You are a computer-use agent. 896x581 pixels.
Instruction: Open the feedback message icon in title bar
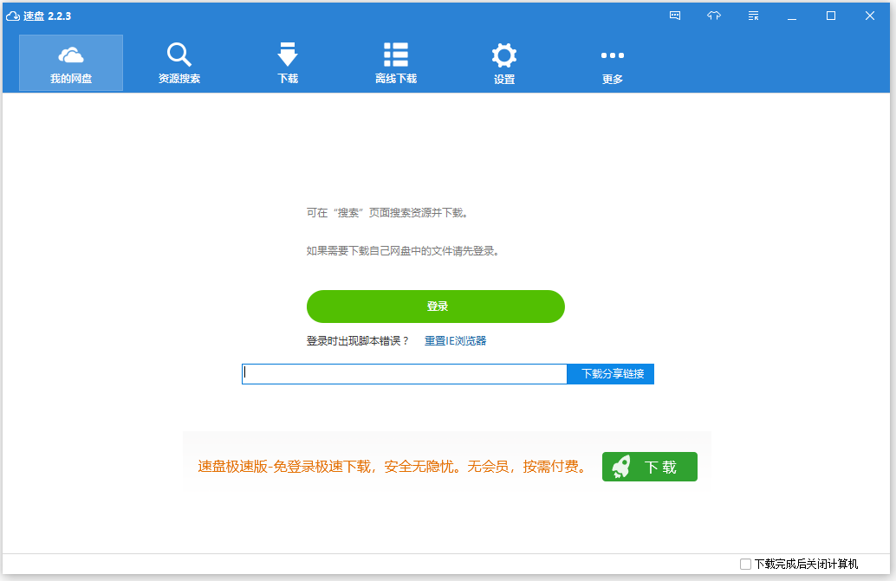click(675, 16)
